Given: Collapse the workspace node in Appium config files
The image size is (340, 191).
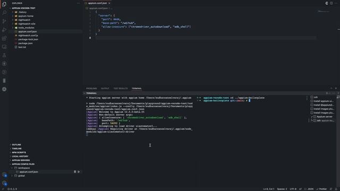Looking at the screenshot, I should click(x=46, y=168).
